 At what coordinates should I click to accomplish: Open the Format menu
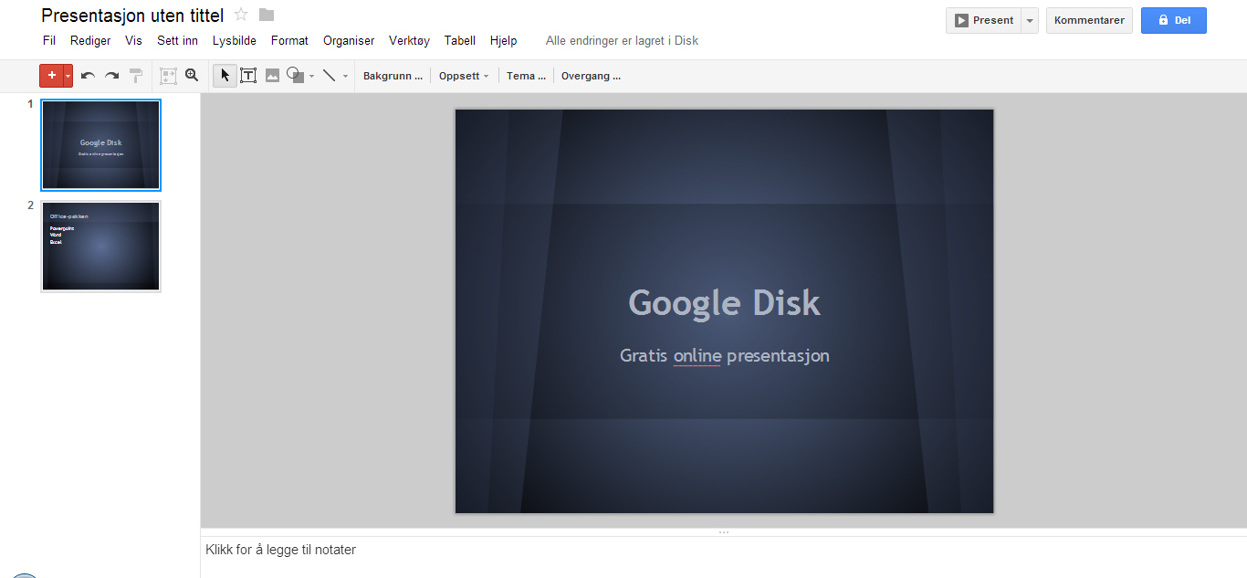tap(289, 40)
